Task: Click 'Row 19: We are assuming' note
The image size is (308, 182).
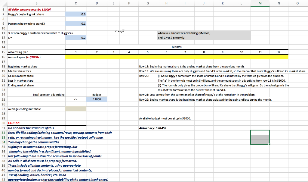Action: pos(223,71)
